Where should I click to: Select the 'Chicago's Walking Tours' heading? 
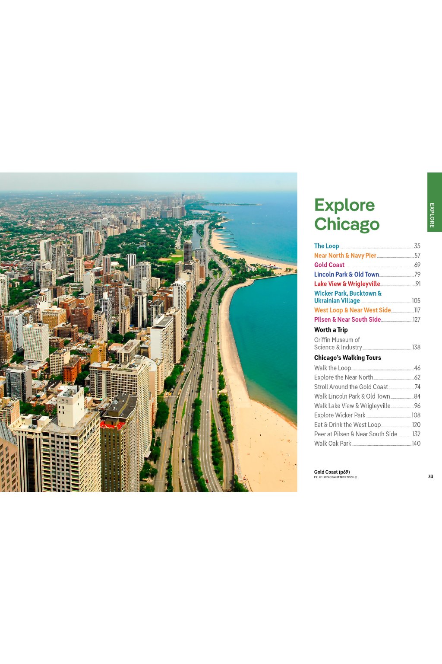347,358
